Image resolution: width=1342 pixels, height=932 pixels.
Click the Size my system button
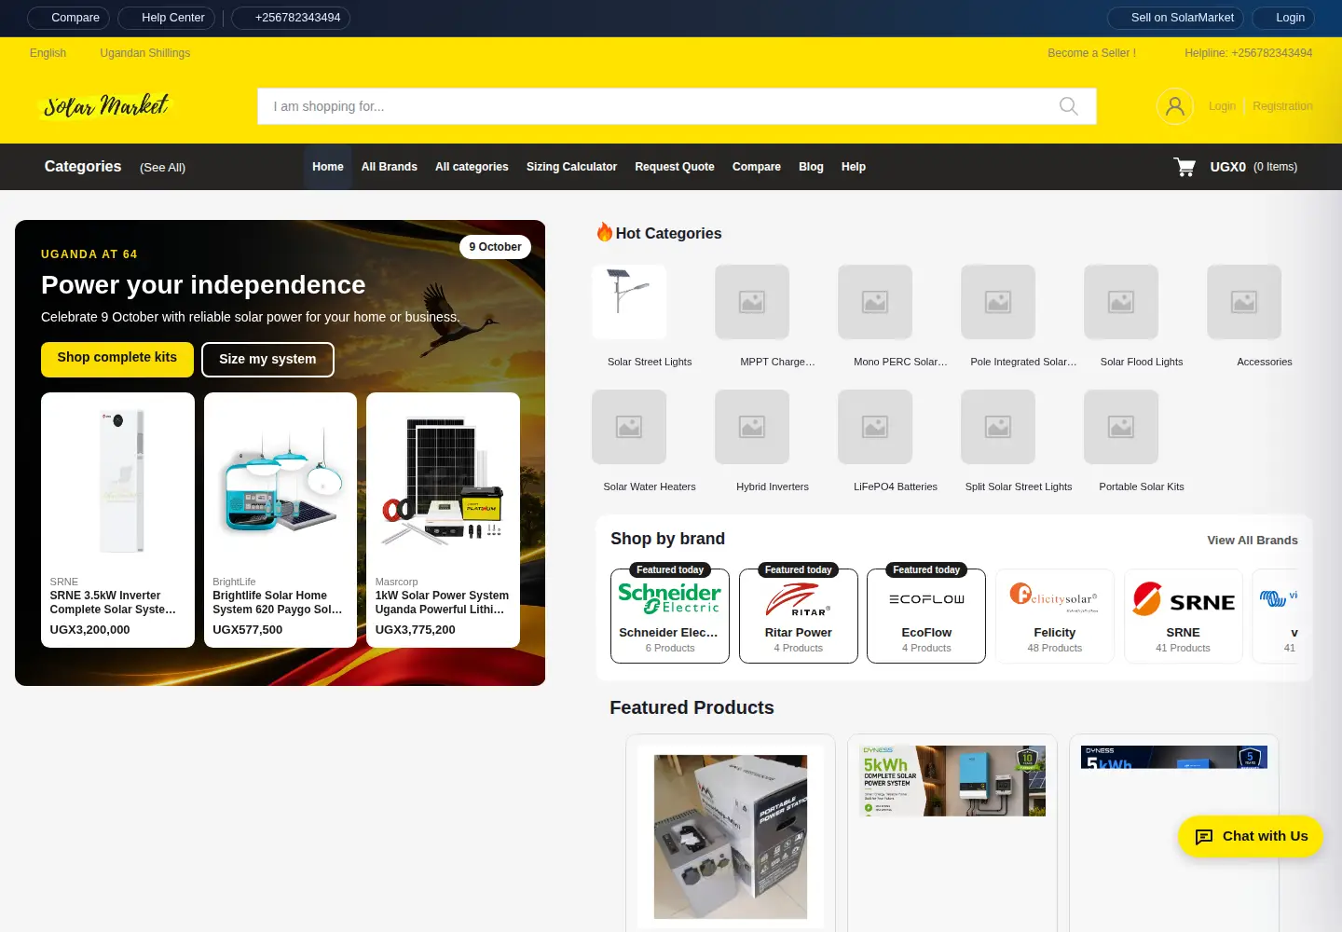click(267, 359)
